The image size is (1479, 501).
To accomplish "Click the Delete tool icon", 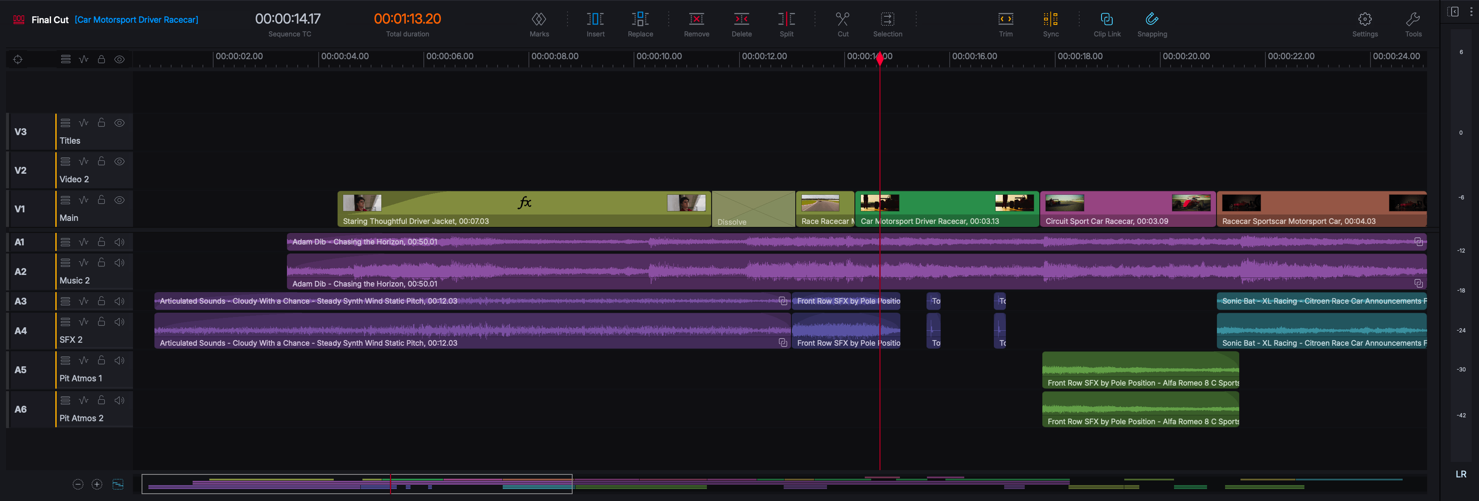I will pyautogui.click(x=741, y=19).
